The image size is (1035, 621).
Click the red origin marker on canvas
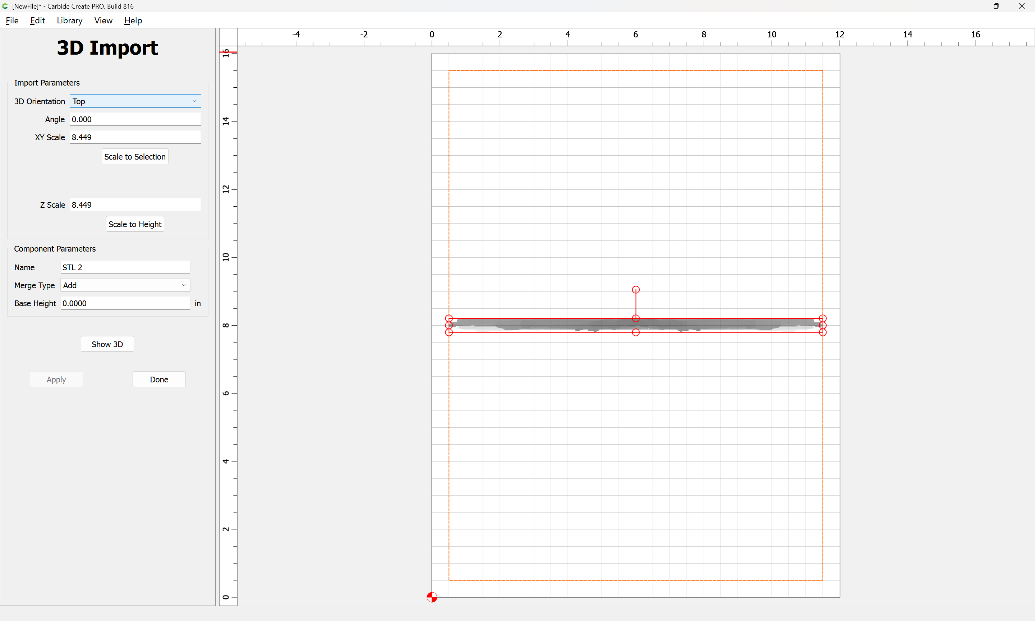432,597
